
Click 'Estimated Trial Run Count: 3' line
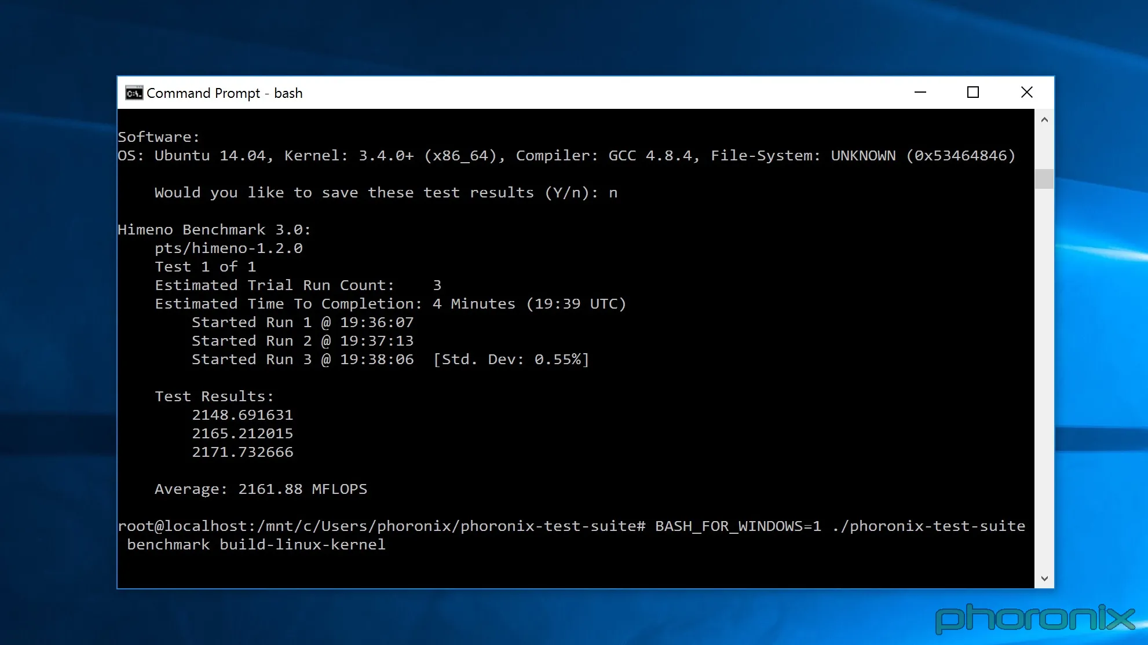(298, 285)
